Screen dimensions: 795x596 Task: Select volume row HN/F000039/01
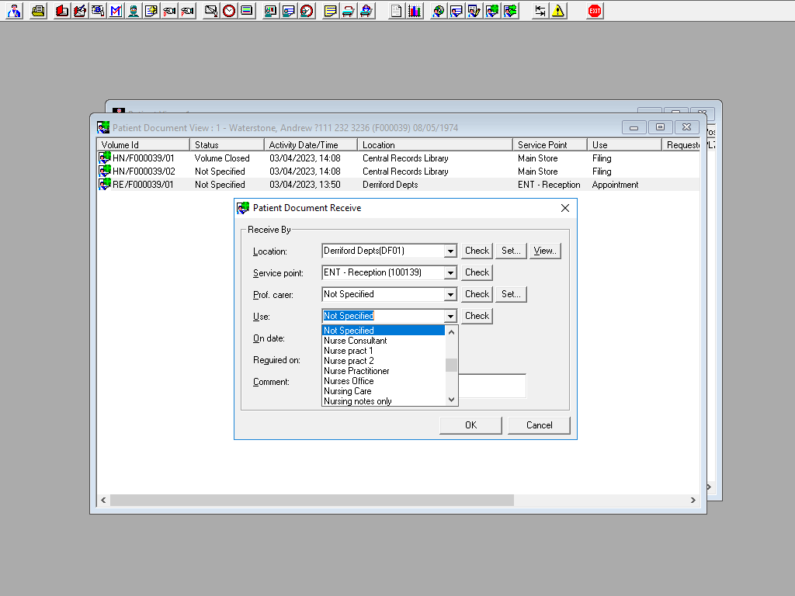point(398,158)
